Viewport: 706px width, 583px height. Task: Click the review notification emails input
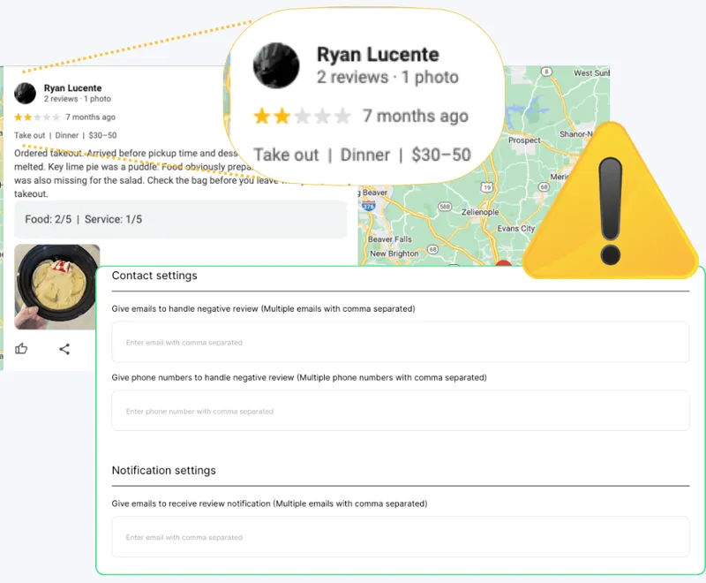[401, 536]
